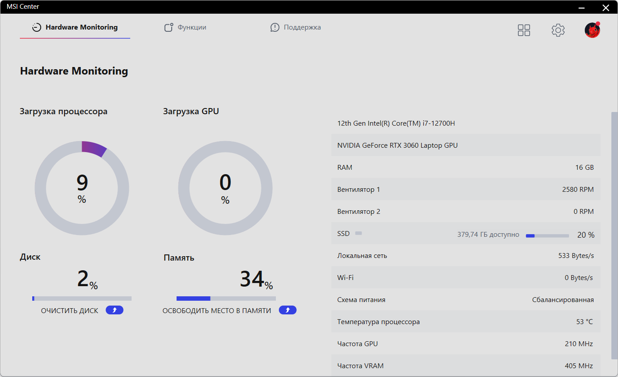Click the Температура процессора label
This screenshot has height=377, width=618.
[x=378, y=322]
